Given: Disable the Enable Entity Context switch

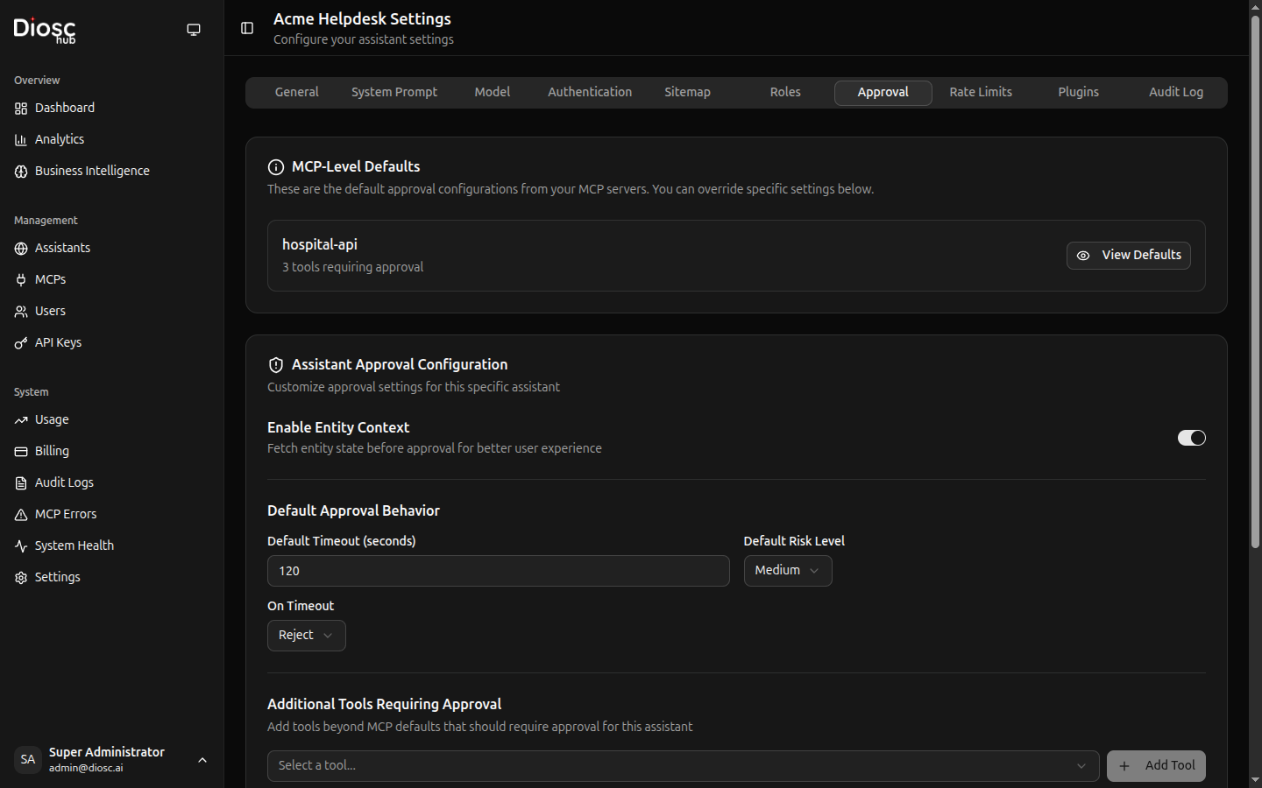Looking at the screenshot, I should 1191,438.
